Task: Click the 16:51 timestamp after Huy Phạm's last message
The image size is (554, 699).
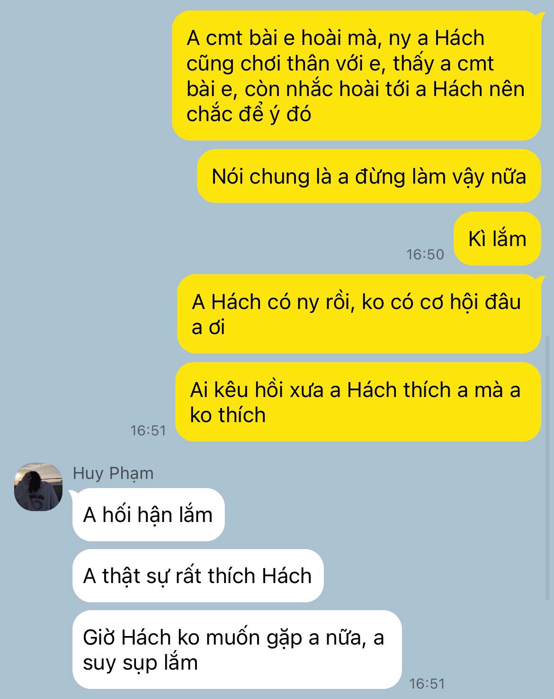Action: coord(427,683)
